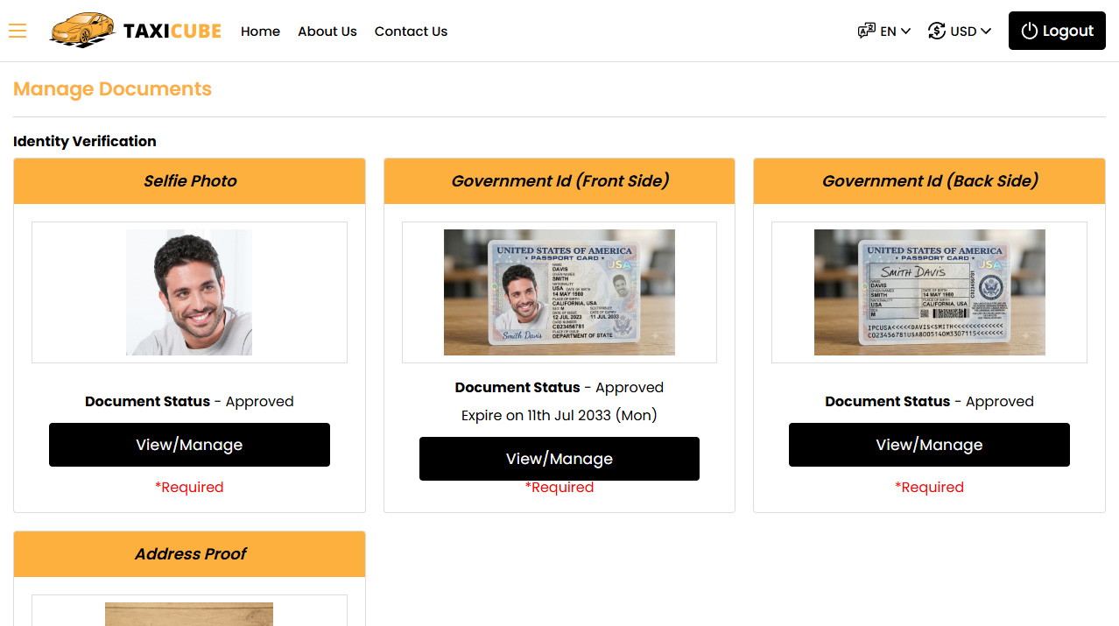Click the TAXICUBE brand name text
The image size is (1119, 626).
pyautogui.click(x=172, y=32)
